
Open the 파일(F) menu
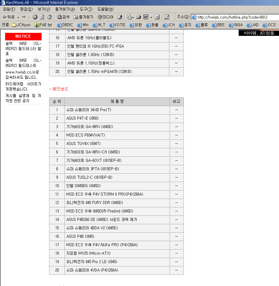9,9
